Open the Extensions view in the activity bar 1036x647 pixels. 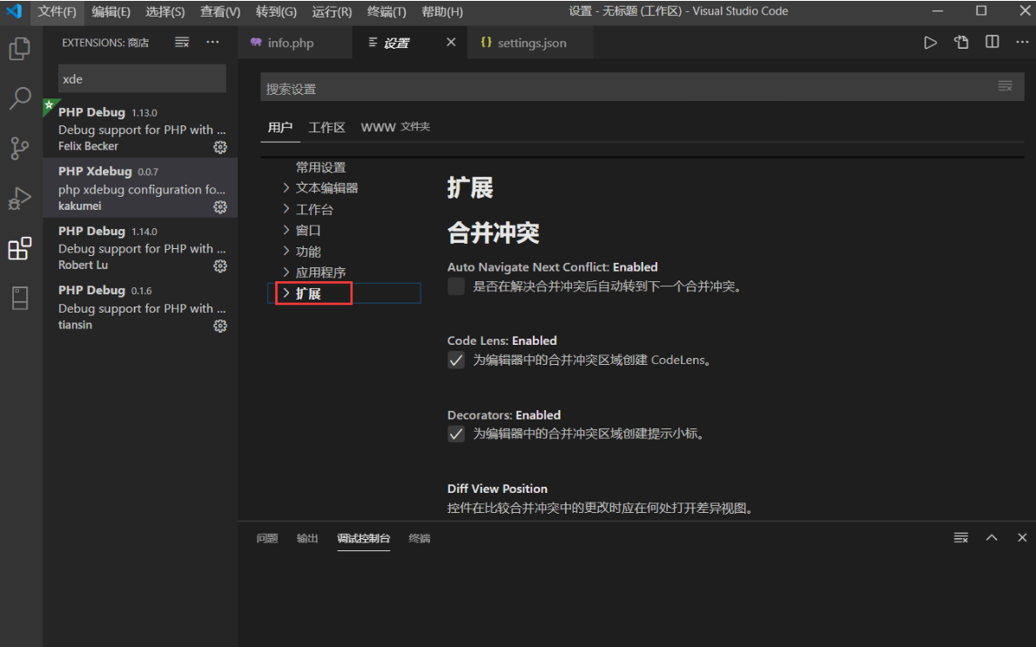[19, 248]
